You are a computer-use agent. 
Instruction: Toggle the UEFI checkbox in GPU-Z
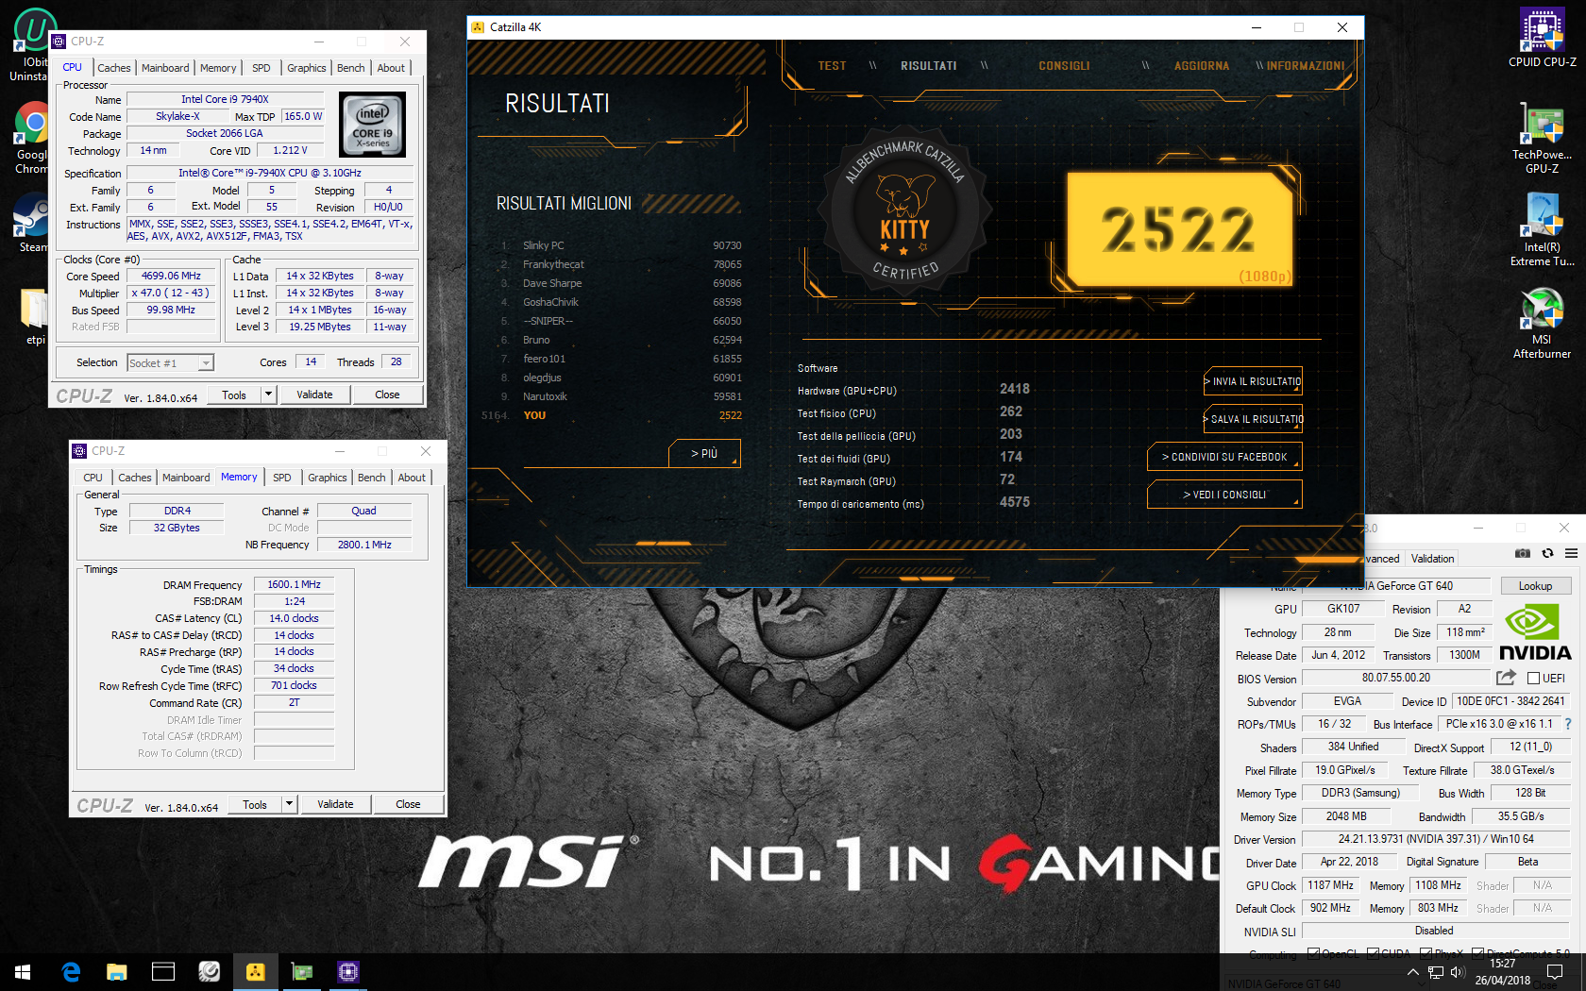pyautogui.click(x=1534, y=678)
